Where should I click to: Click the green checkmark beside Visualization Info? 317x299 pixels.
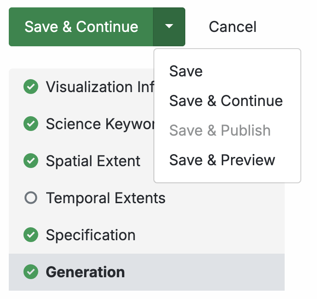[x=30, y=87]
